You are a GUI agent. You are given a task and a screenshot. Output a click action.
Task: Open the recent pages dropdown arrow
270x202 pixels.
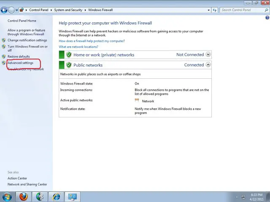point(16,10)
